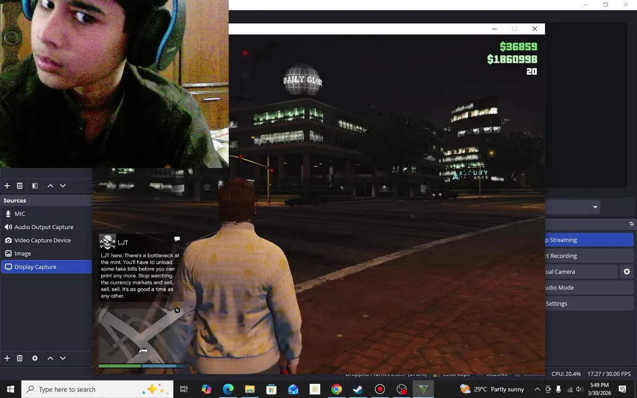
Task: Focus the taskbar search box
Action: click(x=97, y=390)
